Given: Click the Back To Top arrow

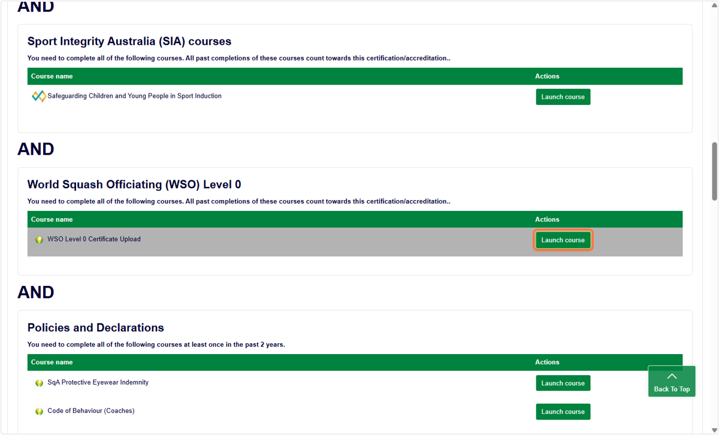Looking at the screenshot, I should pyautogui.click(x=672, y=376).
